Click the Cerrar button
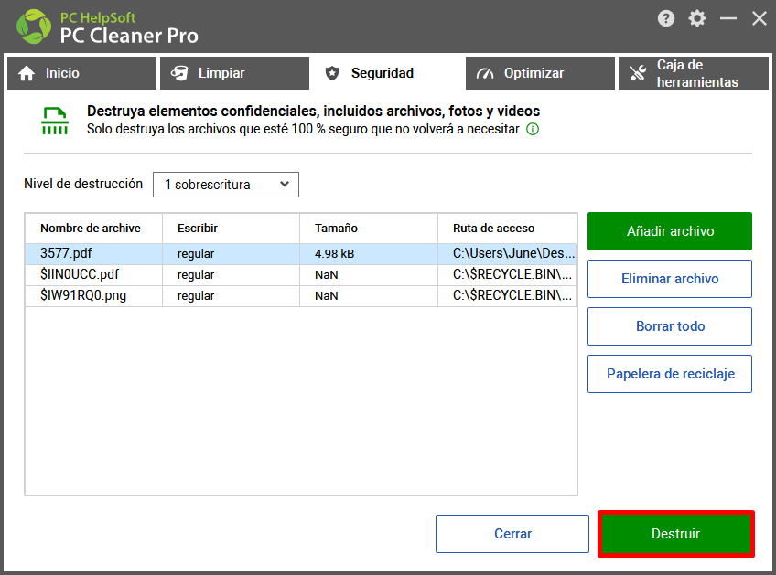This screenshot has height=575, width=776. click(512, 534)
